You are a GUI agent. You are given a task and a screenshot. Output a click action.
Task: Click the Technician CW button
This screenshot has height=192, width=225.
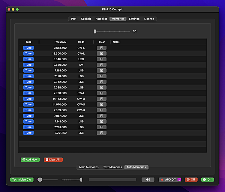(22, 179)
